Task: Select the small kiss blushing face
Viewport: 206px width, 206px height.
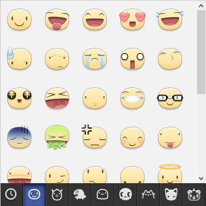Action: click(95, 98)
